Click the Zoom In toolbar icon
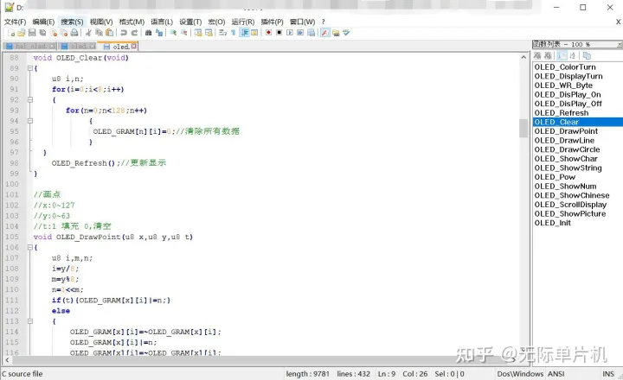The image size is (623, 380). tap(173, 33)
